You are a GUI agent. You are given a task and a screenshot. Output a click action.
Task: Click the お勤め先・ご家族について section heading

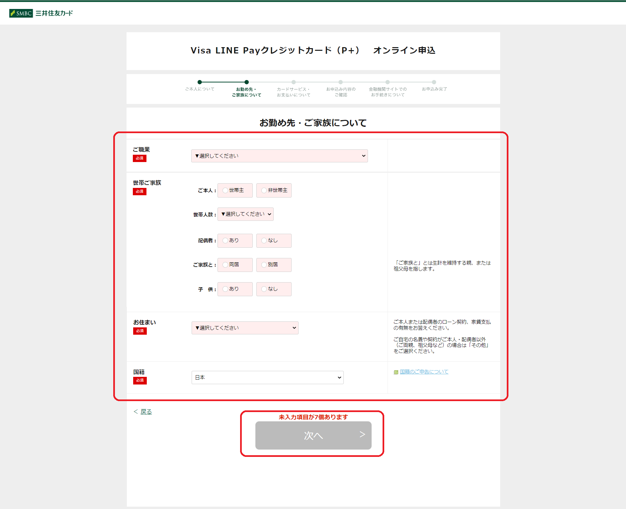313,123
